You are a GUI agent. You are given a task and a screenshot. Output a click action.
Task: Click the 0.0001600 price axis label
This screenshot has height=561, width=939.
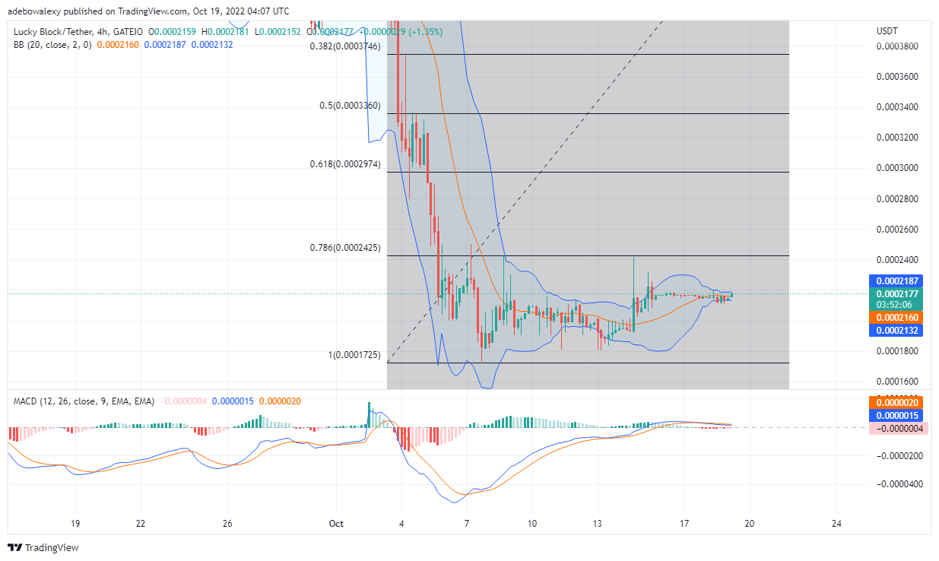tap(896, 382)
